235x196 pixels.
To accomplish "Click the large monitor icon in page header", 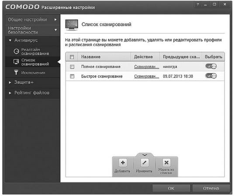I will [72, 25].
